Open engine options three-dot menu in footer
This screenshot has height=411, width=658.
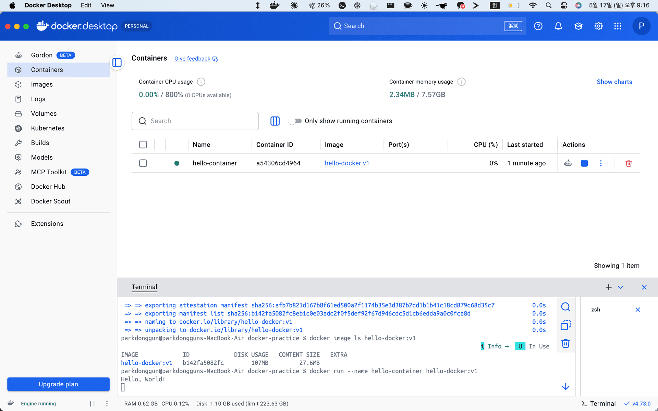(107, 403)
